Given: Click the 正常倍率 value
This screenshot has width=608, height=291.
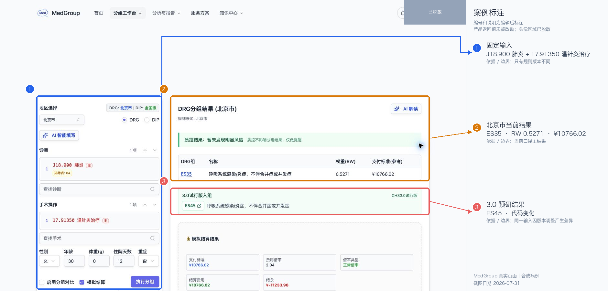Looking at the screenshot, I should pyautogui.click(x=351, y=265).
